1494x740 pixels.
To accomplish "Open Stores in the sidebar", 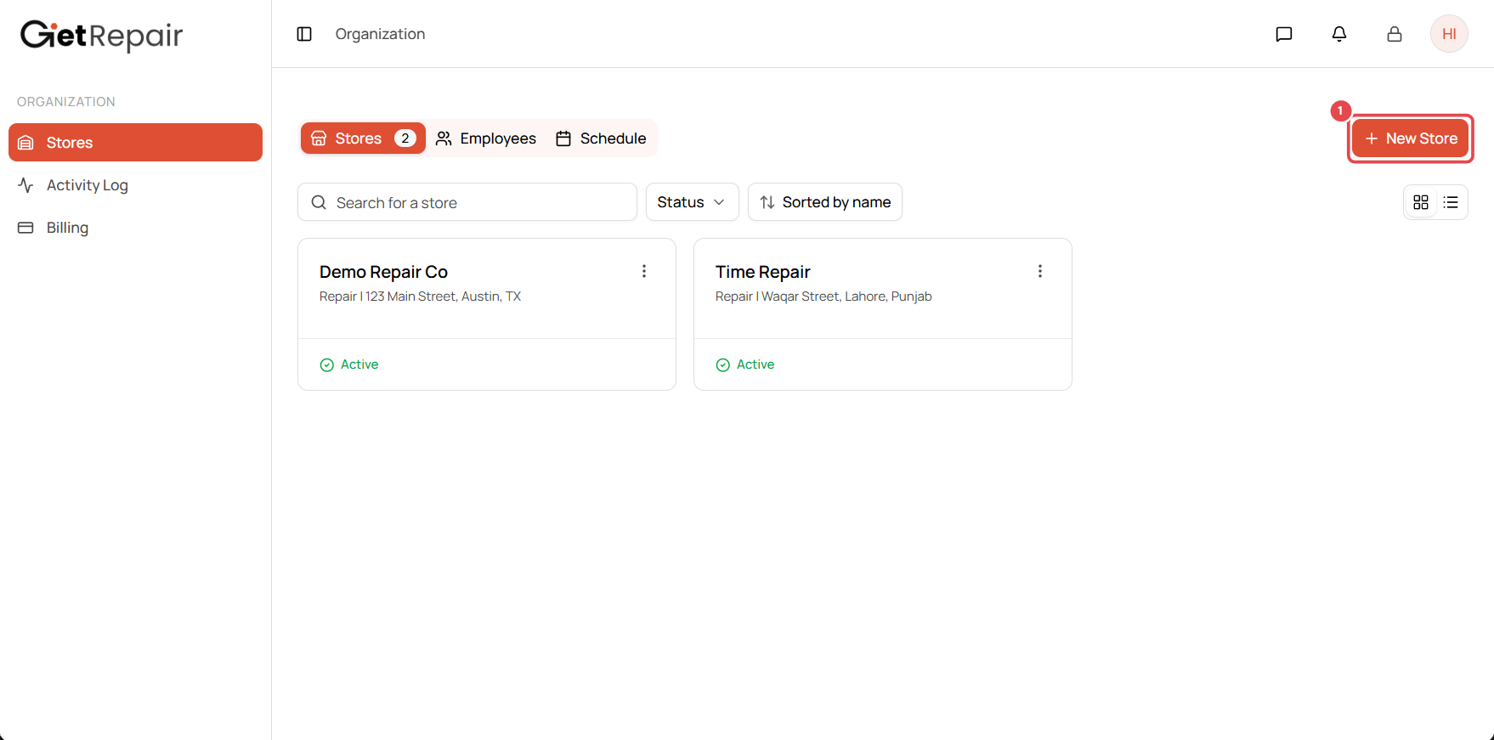I will click(x=135, y=143).
